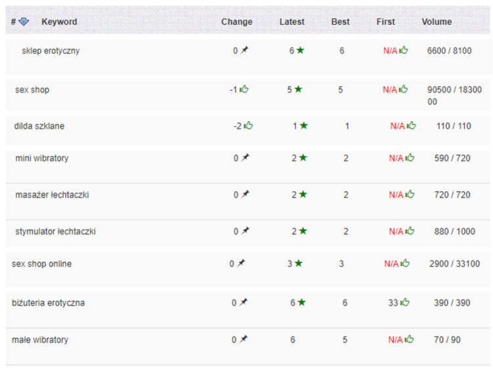
Task: Sort by the Change column header
Action: (x=237, y=22)
